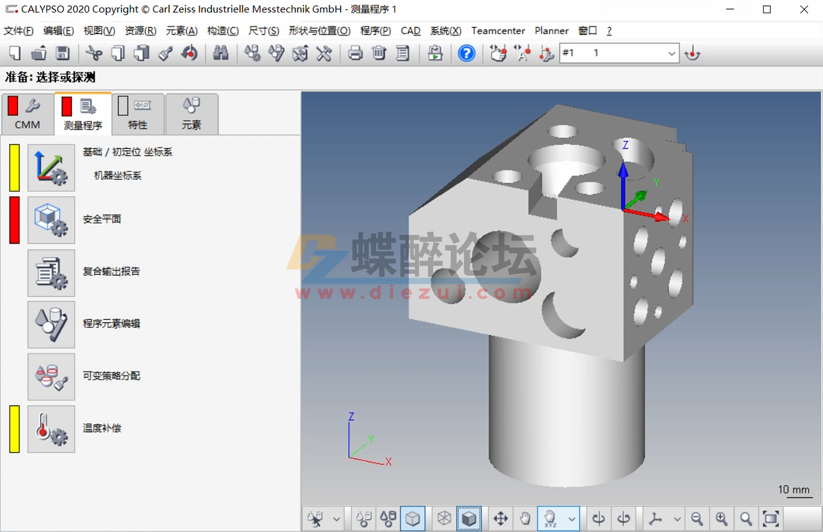Click the red status bar beside 安全平面
Image resolution: width=823 pixels, height=532 pixels.
click(x=14, y=221)
